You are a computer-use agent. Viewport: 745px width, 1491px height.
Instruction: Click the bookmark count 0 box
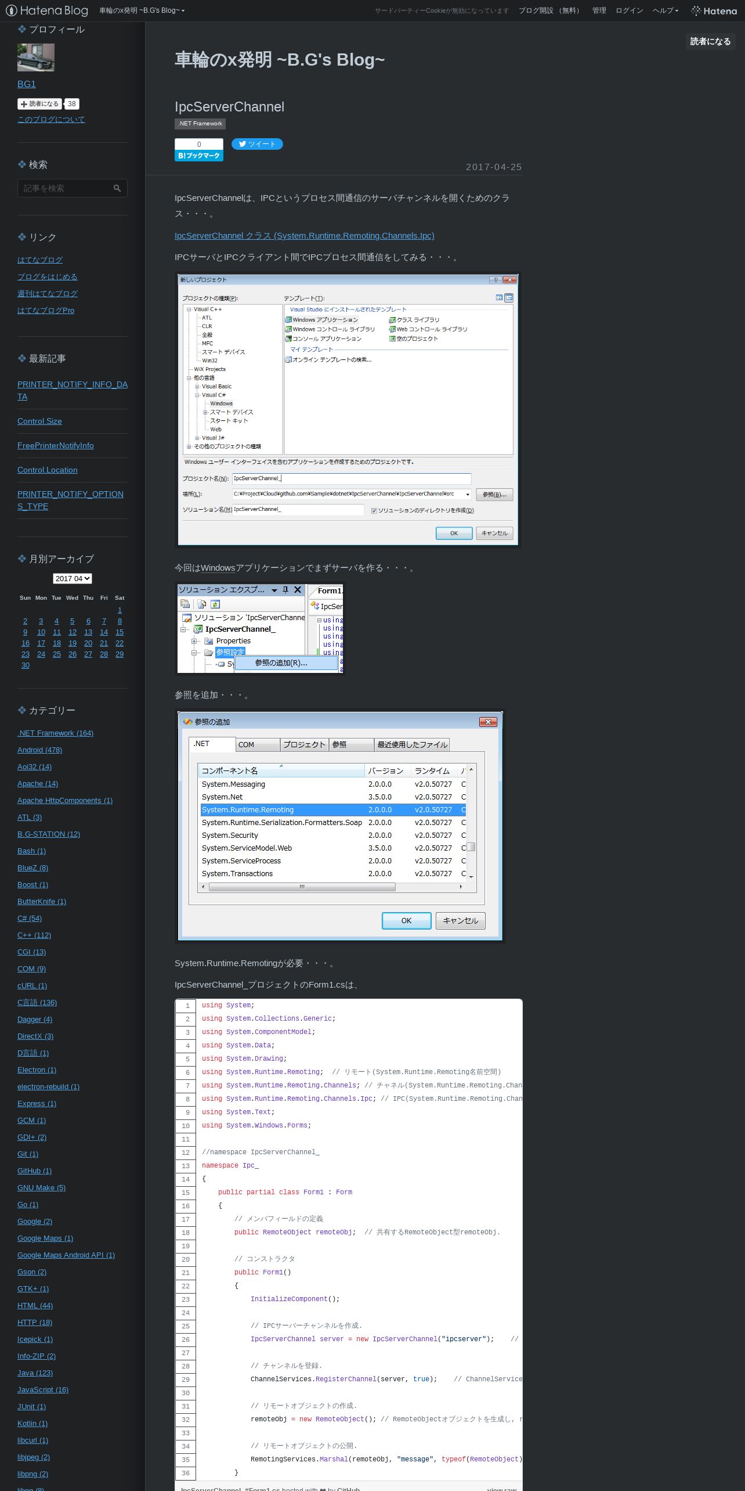(199, 144)
